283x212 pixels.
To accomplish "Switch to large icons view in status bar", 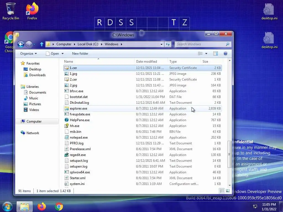I will point(228,191).
